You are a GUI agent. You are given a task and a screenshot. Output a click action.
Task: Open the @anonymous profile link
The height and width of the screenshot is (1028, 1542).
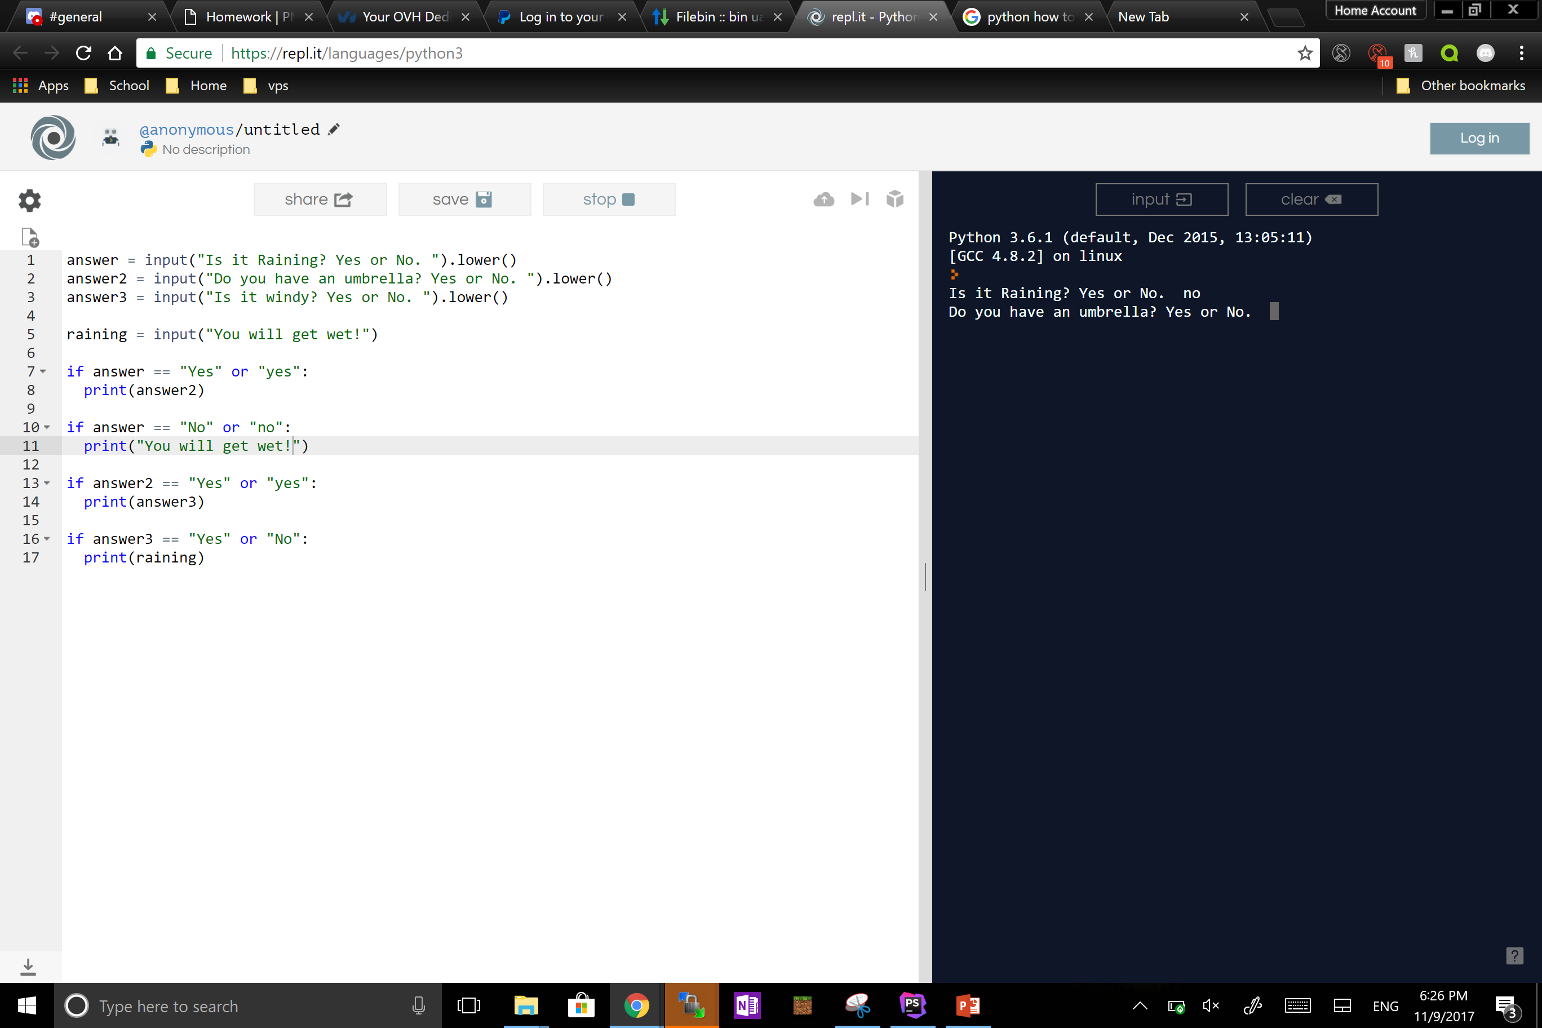(186, 130)
